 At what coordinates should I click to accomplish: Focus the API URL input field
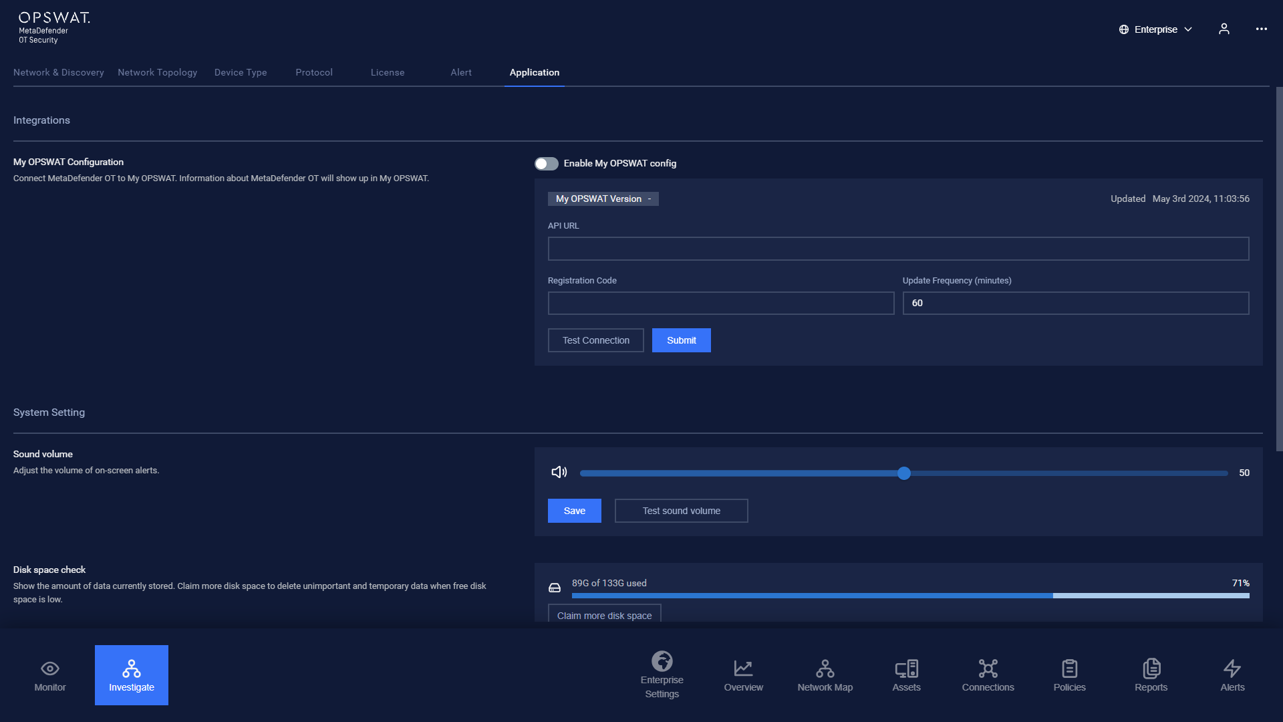coord(899,249)
